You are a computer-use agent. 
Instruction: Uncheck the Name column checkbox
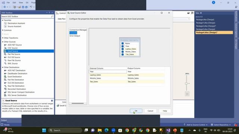pyautogui.click(x=122, y=44)
